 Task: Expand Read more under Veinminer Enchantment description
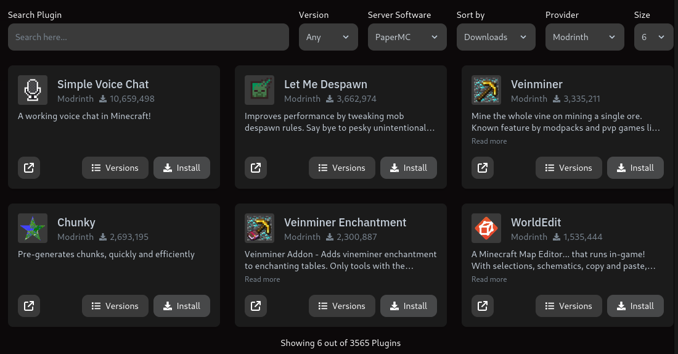tap(263, 279)
